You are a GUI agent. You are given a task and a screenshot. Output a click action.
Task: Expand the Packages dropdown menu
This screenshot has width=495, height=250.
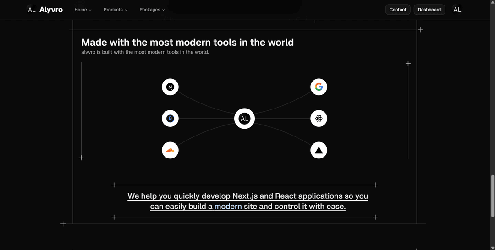[x=152, y=10]
